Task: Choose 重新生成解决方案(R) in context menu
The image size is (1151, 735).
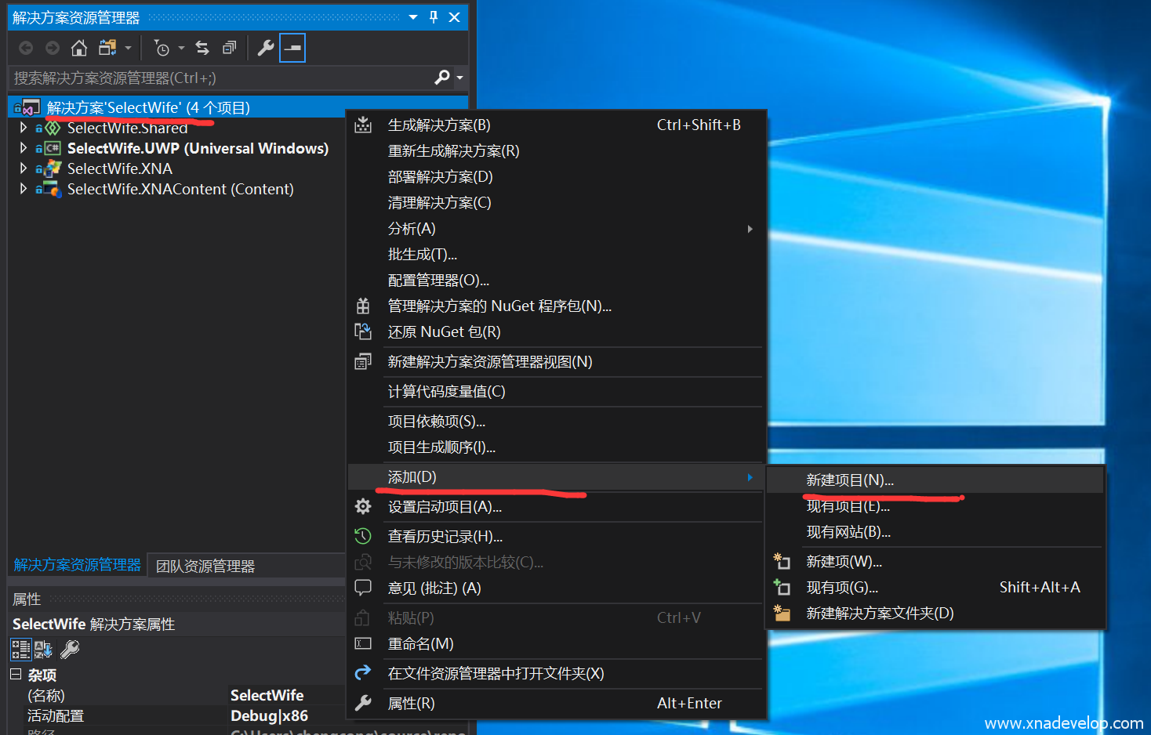Action: point(453,151)
